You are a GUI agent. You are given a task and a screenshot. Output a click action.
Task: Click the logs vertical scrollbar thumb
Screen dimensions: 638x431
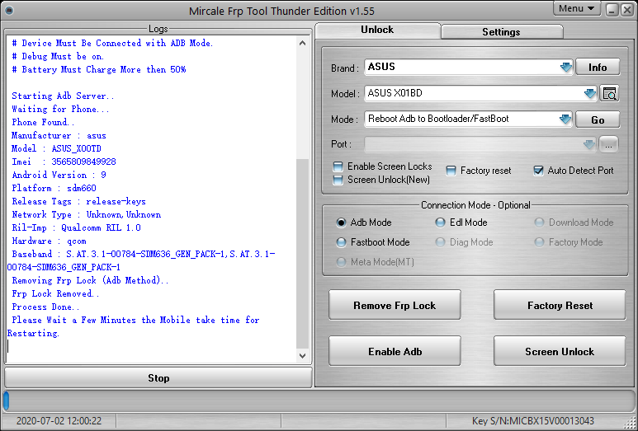(x=302, y=254)
